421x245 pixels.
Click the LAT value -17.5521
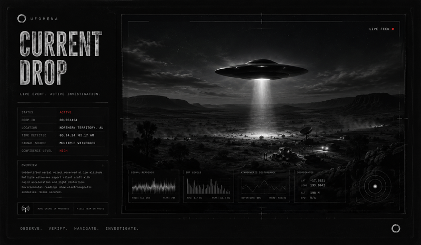(x=317, y=180)
